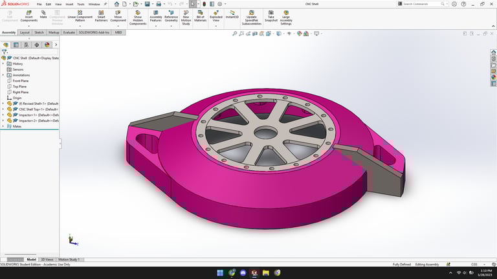Switch to the SOLIDWORKS Add-Ins tab

[94, 32]
